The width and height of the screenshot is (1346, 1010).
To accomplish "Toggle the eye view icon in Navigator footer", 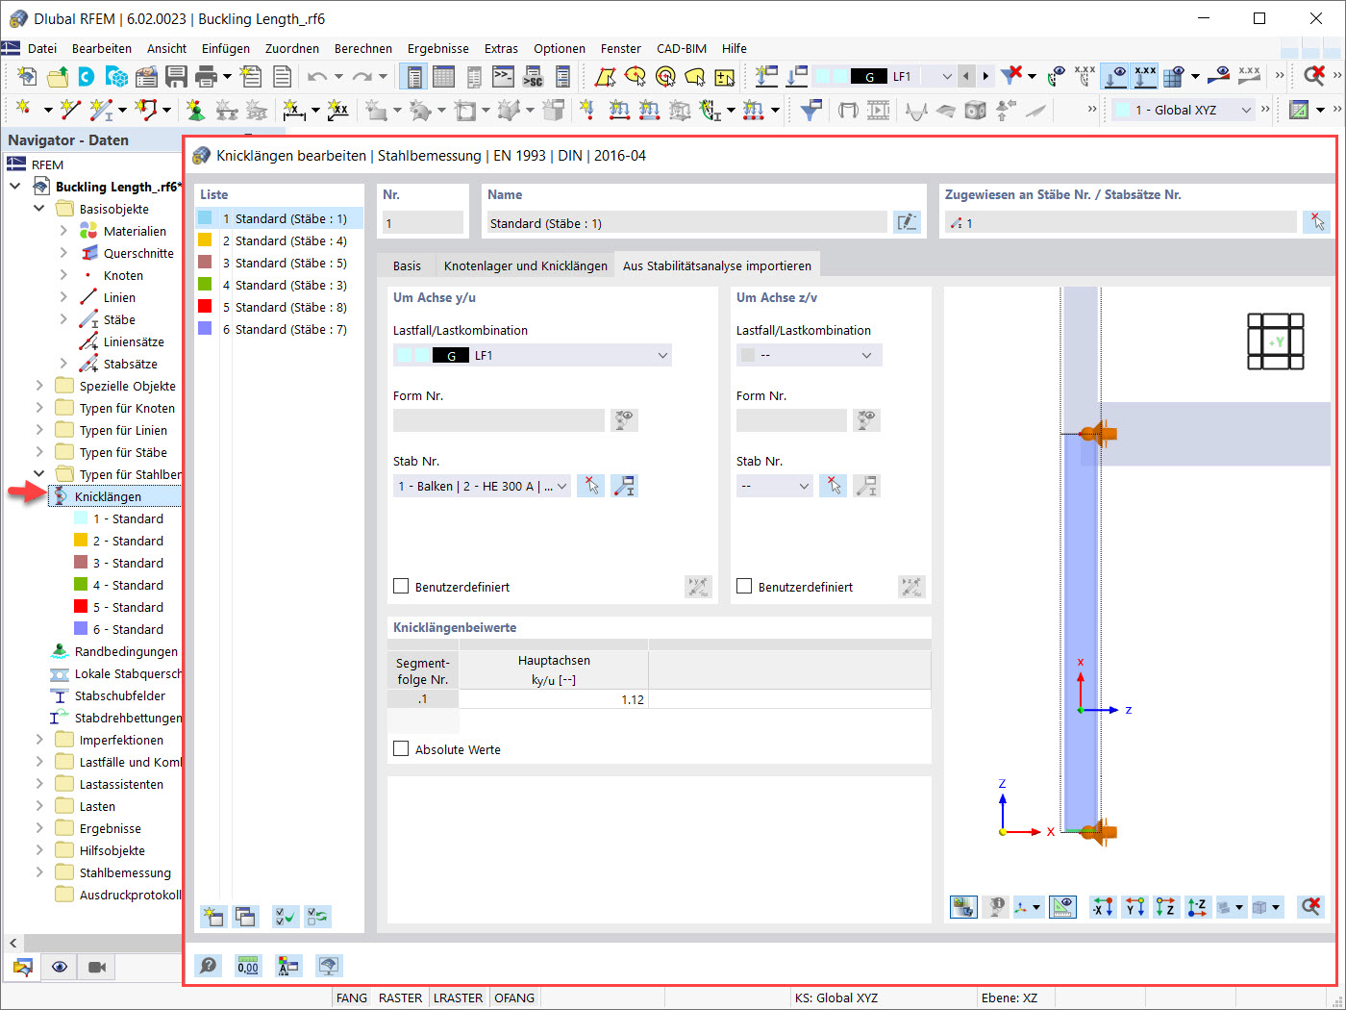I will [x=60, y=967].
